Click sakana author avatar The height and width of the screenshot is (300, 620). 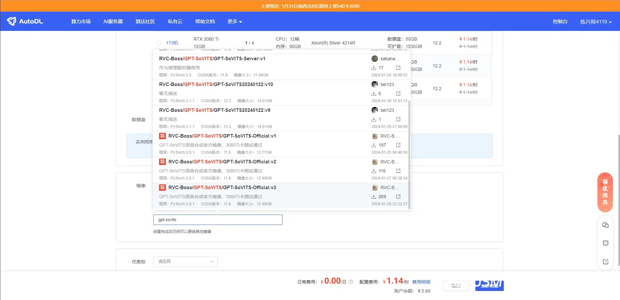375,59
